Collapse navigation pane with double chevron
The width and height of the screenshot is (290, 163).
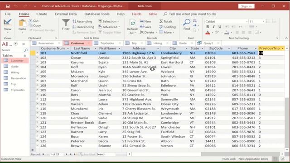point(24,44)
